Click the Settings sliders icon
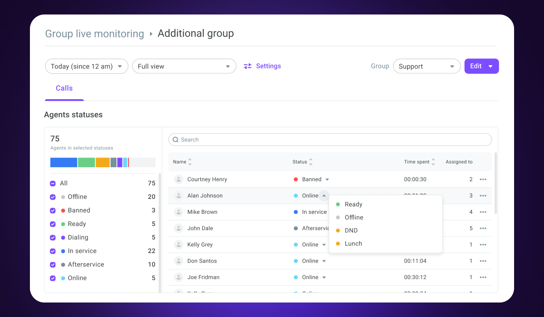This screenshot has height=317, width=544. click(248, 66)
